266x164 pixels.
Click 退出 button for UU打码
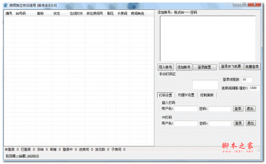point(250,123)
